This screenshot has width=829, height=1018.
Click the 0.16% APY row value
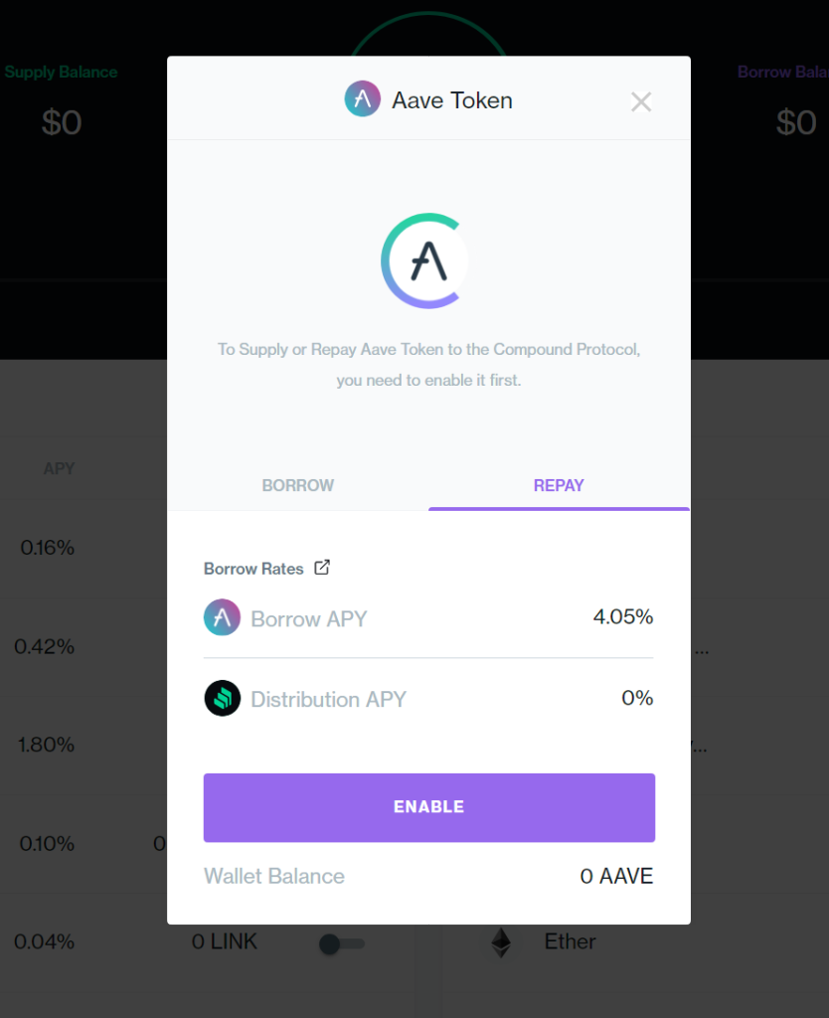coord(47,548)
